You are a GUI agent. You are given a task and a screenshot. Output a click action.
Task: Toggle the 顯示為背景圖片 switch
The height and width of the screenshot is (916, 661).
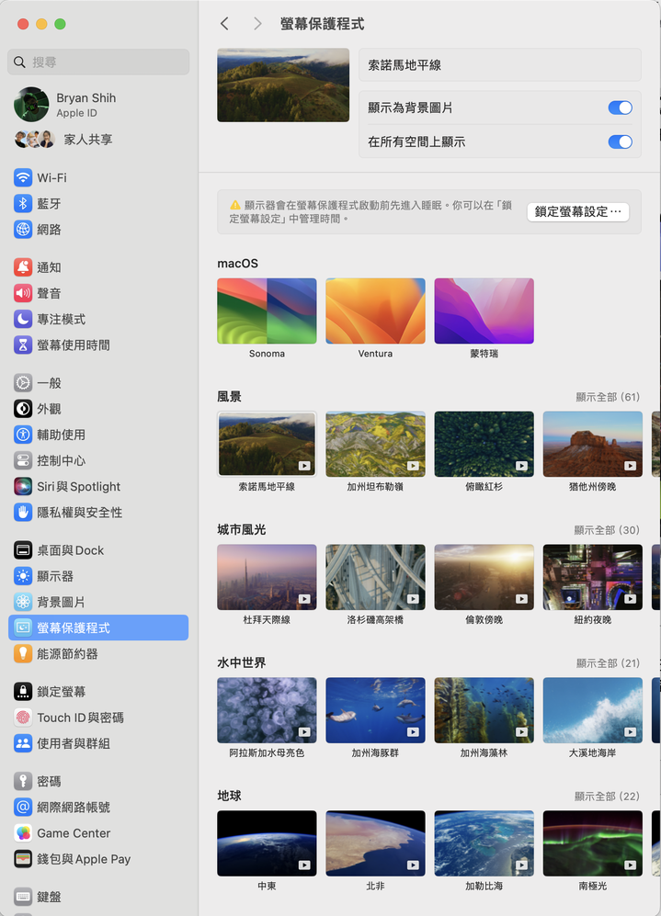point(620,107)
